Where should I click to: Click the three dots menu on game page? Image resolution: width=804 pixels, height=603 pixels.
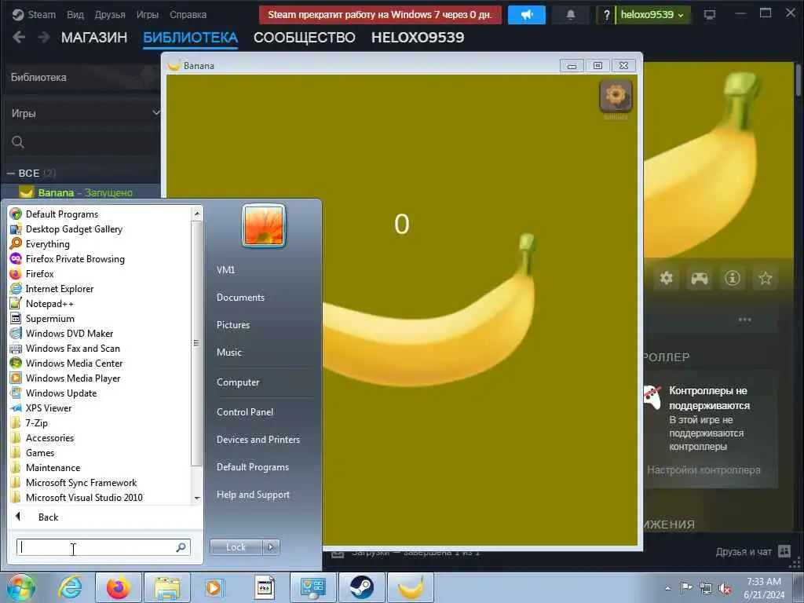pyautogui.click(x=744, y=320)
